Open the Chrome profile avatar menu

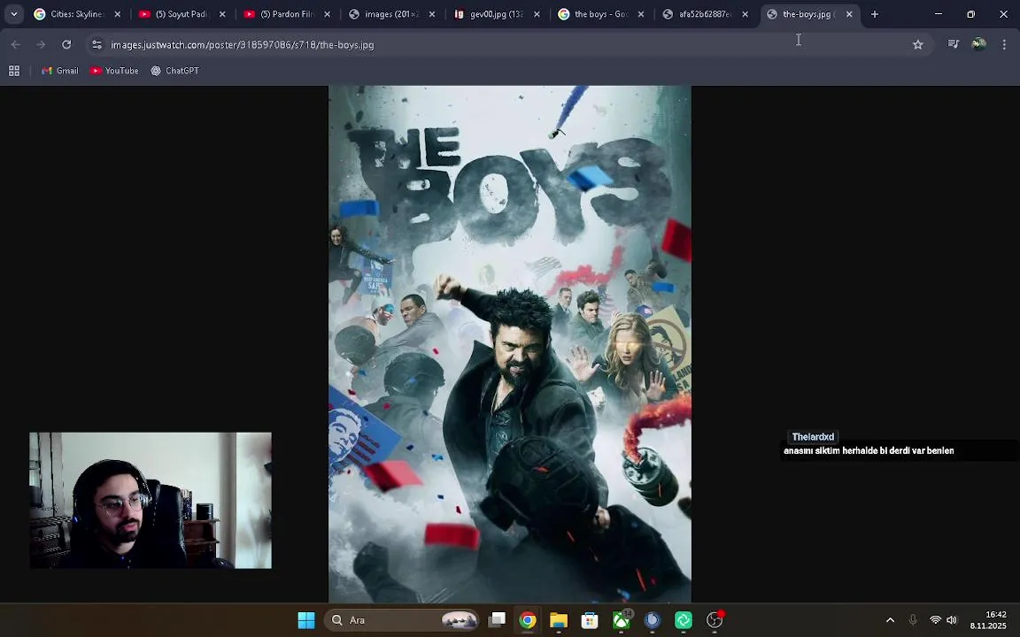[978, 44]
